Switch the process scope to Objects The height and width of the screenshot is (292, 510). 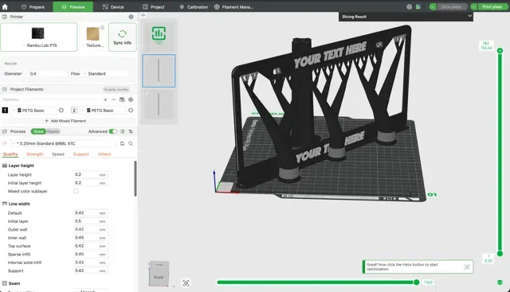point(53,131)
